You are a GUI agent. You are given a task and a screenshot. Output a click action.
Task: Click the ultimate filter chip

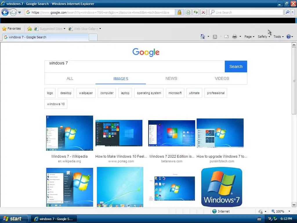[194, 93]
